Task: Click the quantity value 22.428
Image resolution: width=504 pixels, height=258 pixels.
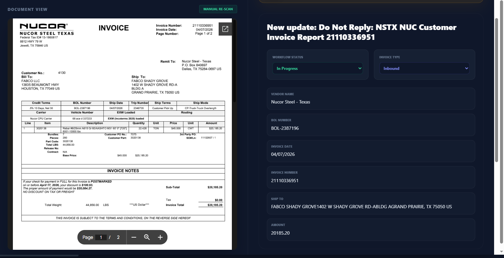Action: click(x=143, y=128)
